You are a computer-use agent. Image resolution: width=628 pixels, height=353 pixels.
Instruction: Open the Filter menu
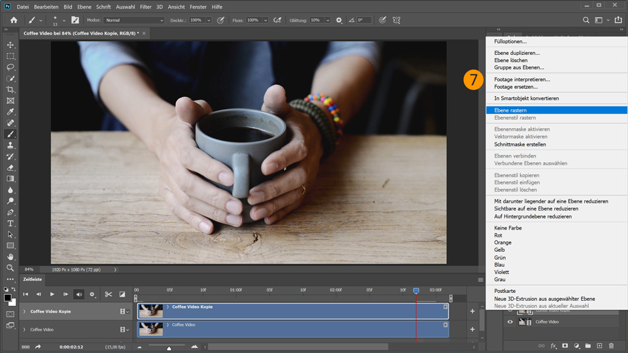145,7
